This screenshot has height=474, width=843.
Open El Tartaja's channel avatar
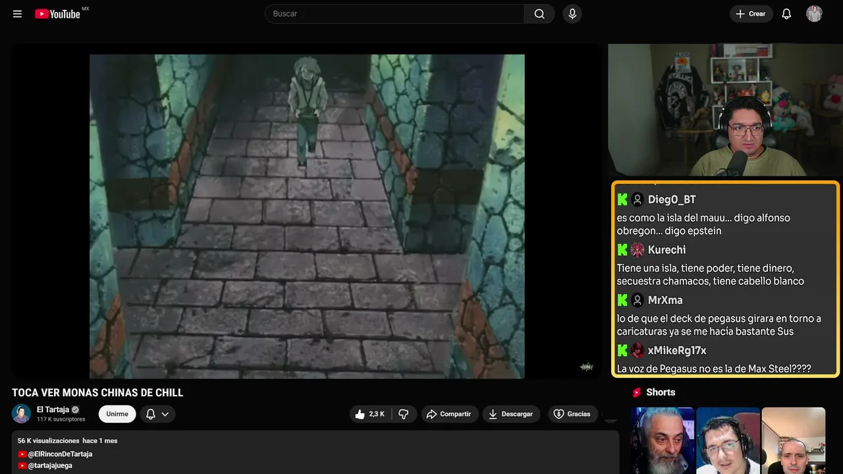tap(22, 414)
